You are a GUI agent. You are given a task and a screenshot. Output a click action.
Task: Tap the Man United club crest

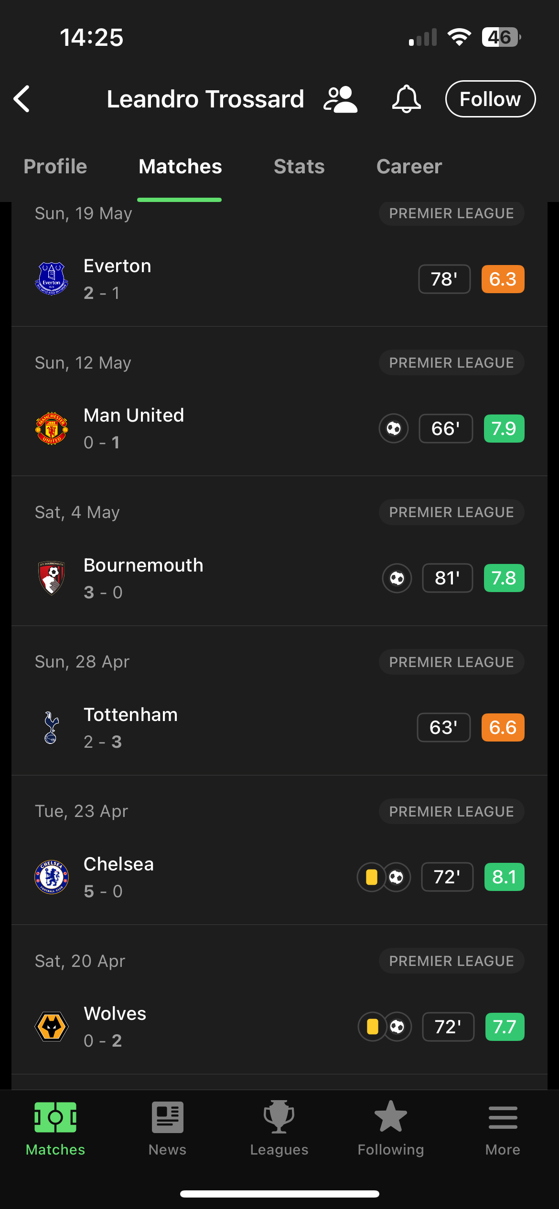point(52,428)
